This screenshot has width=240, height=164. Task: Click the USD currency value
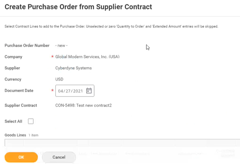click(59, 79)
